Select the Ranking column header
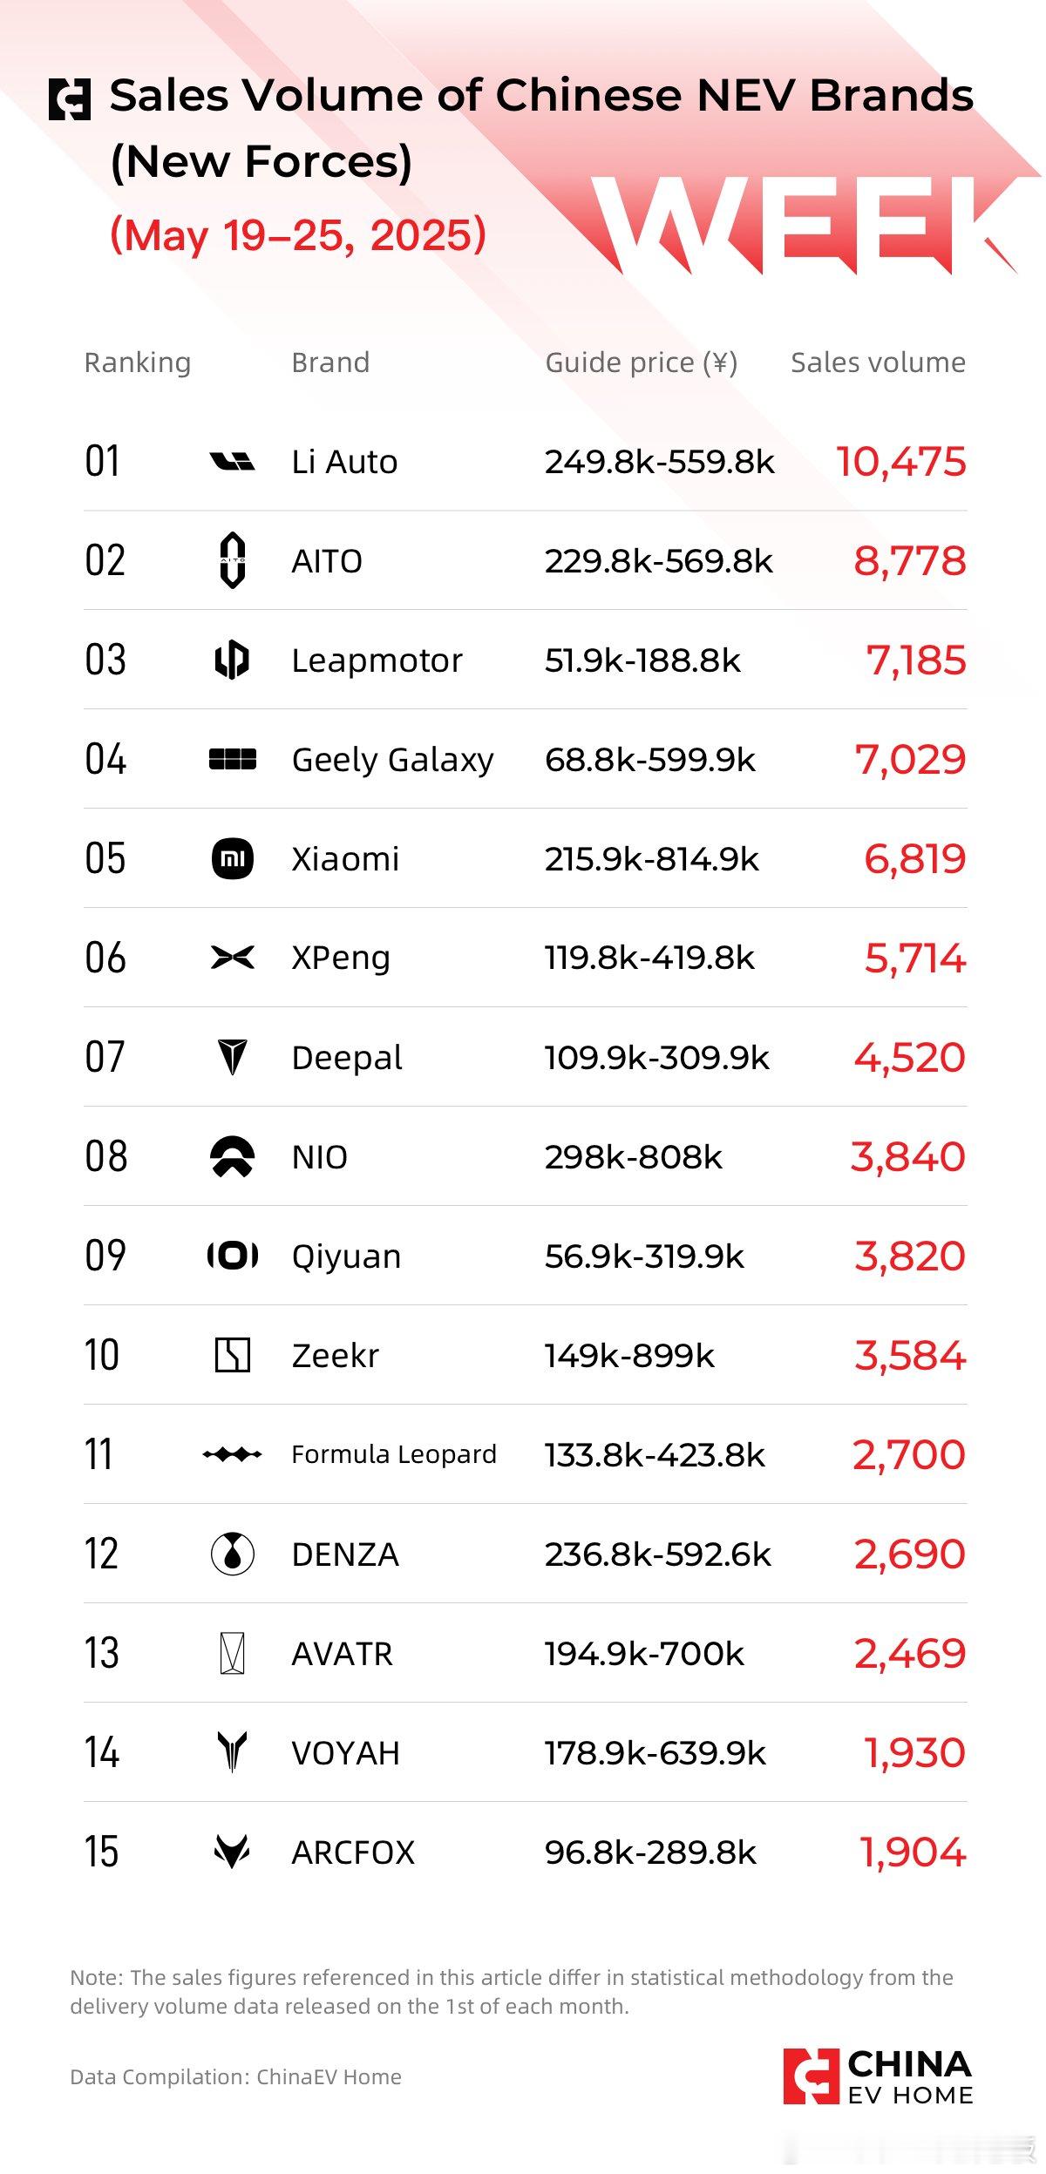 coord(137,362)
